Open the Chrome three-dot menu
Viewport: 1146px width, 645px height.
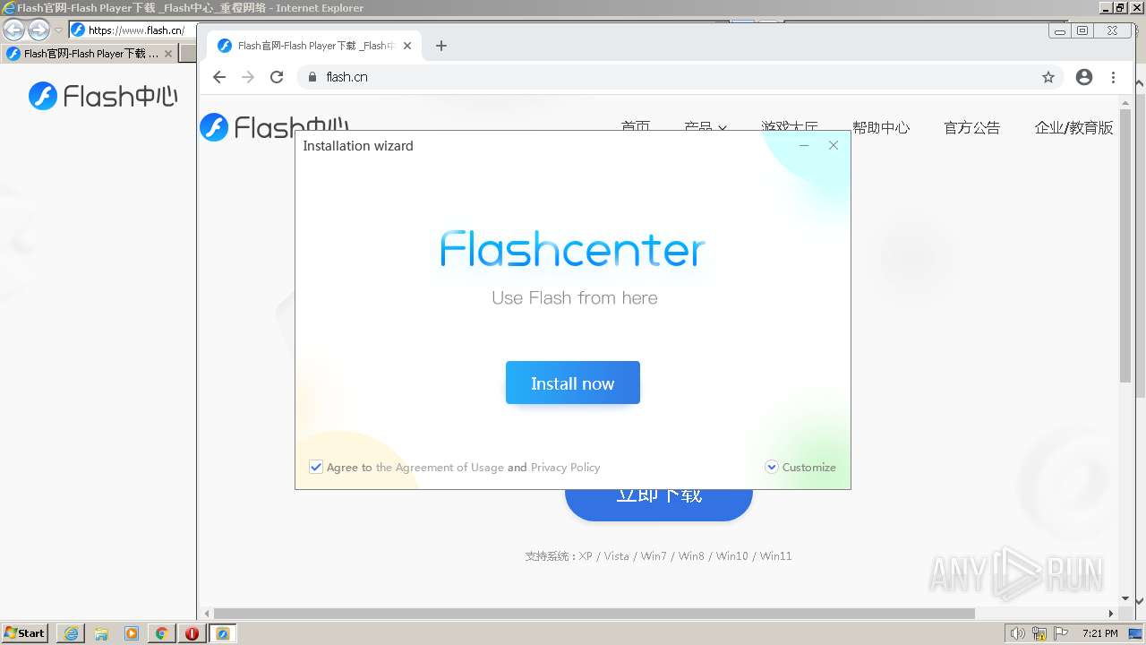(x=1114, y=77)
